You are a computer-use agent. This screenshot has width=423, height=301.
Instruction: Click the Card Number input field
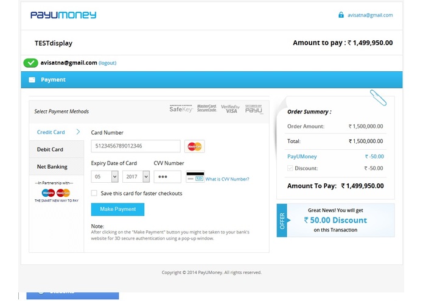click(x=136, y=146)
